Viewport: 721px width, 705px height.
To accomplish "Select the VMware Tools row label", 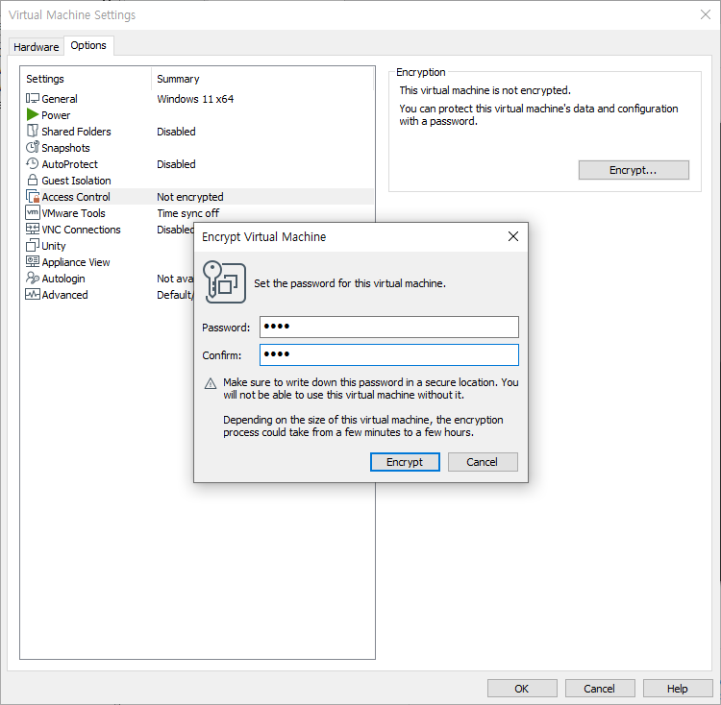I will 74,213.
